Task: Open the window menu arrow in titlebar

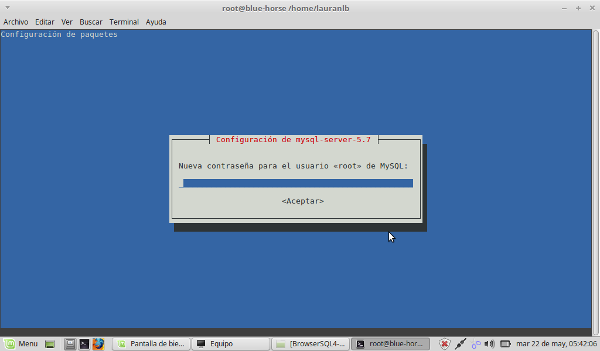Action: [7, 8]
